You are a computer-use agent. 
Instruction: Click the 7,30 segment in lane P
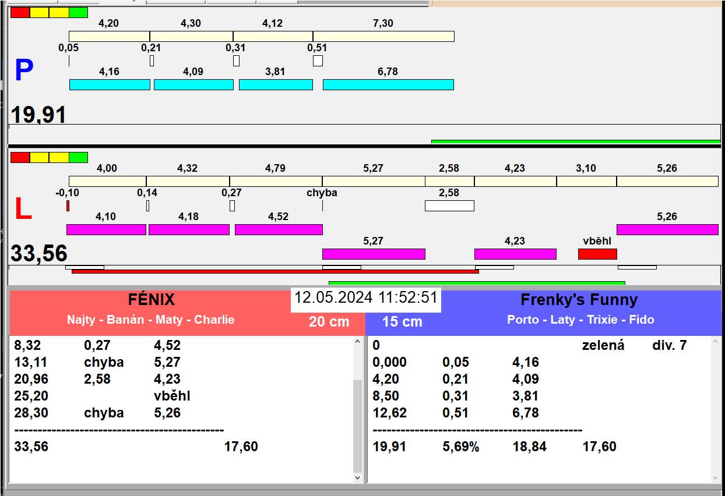[383, 36]
